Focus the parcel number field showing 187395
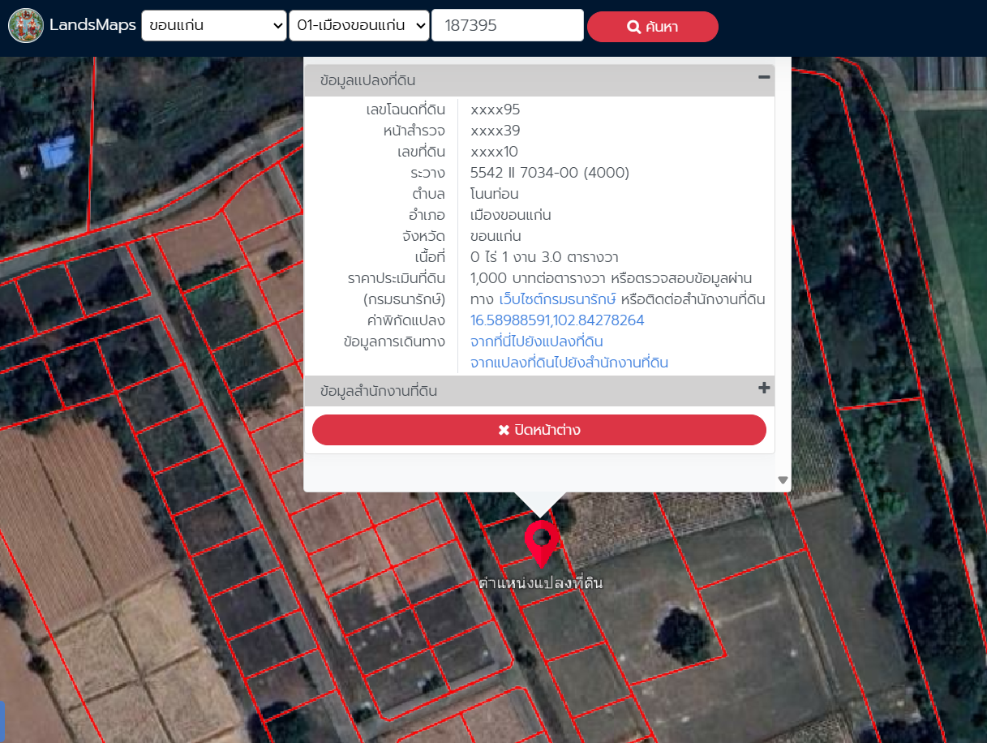Screen dimensions: 987x743 pos(507,26)
